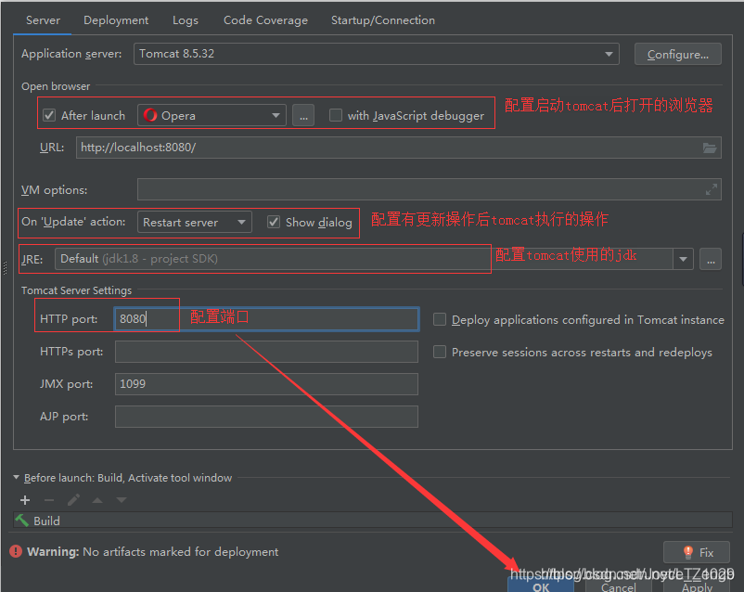The image size is (744, 592).
Task: Uncheck Show dialog for Update action
Action: pyautogui.click(x=273, y=222)
